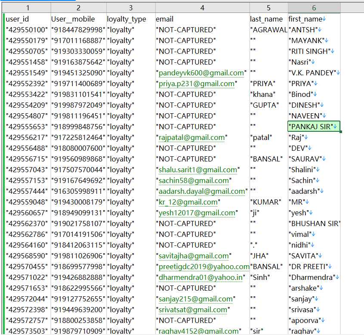Select first name cell "Nasri"
This screenshot has height=335, width=364.
314,62
